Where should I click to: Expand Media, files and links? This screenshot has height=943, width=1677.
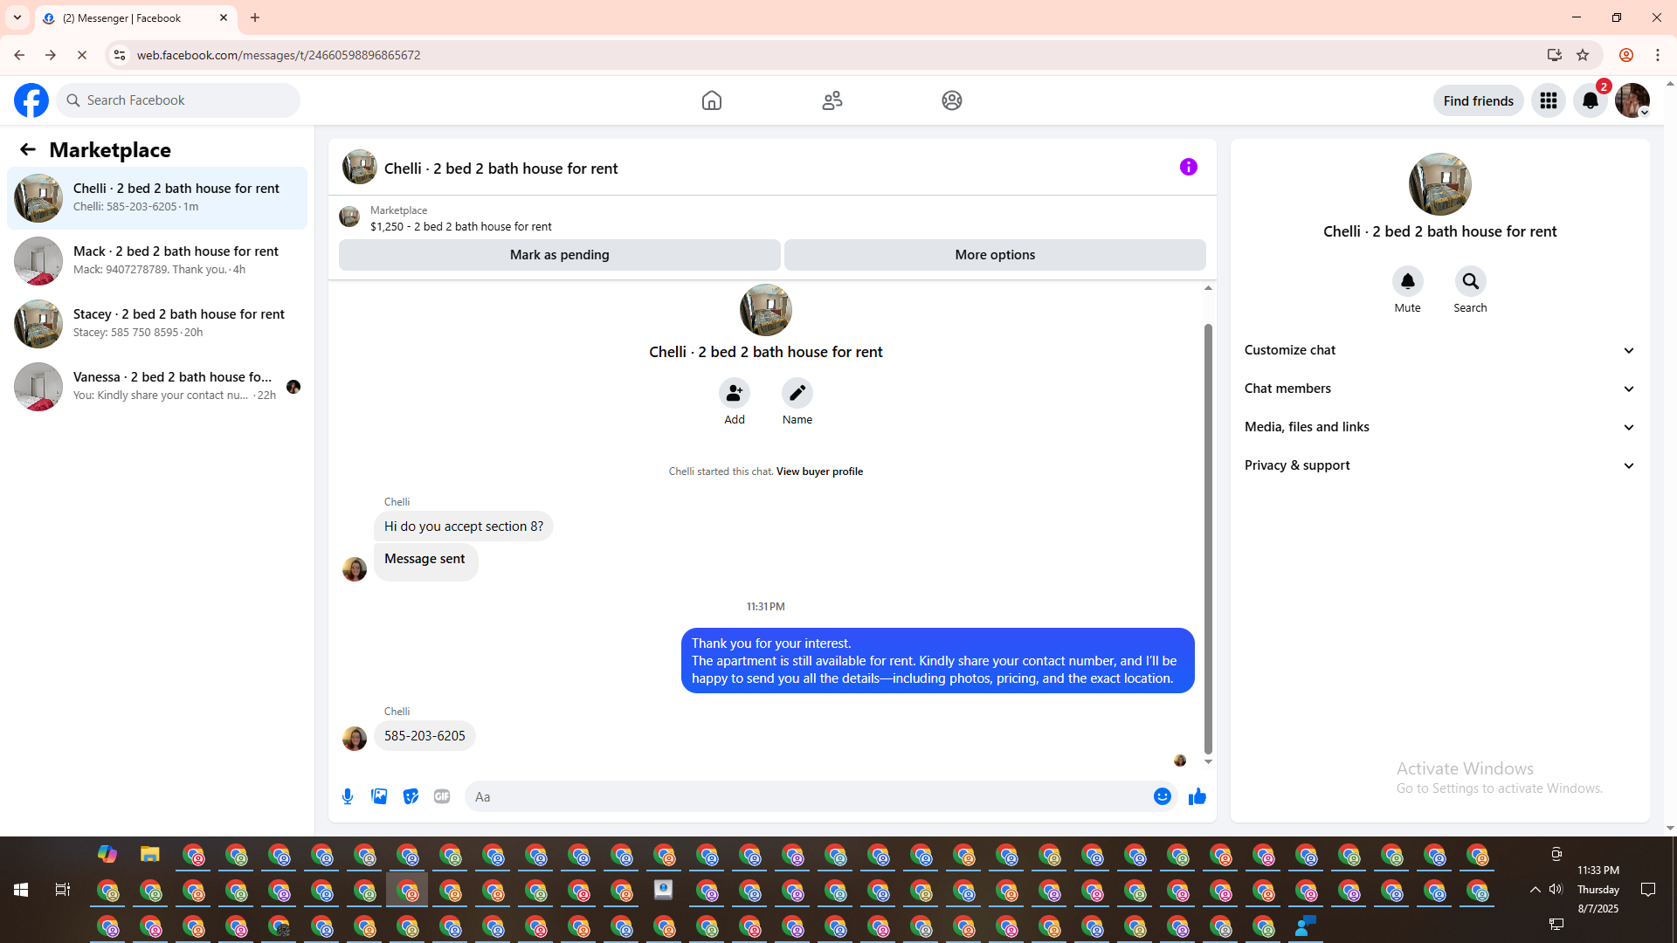pos(1439,427)
